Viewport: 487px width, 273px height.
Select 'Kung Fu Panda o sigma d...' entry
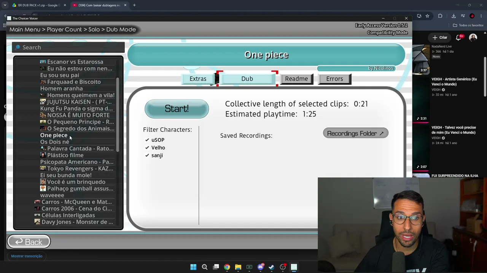coord(76,108)
